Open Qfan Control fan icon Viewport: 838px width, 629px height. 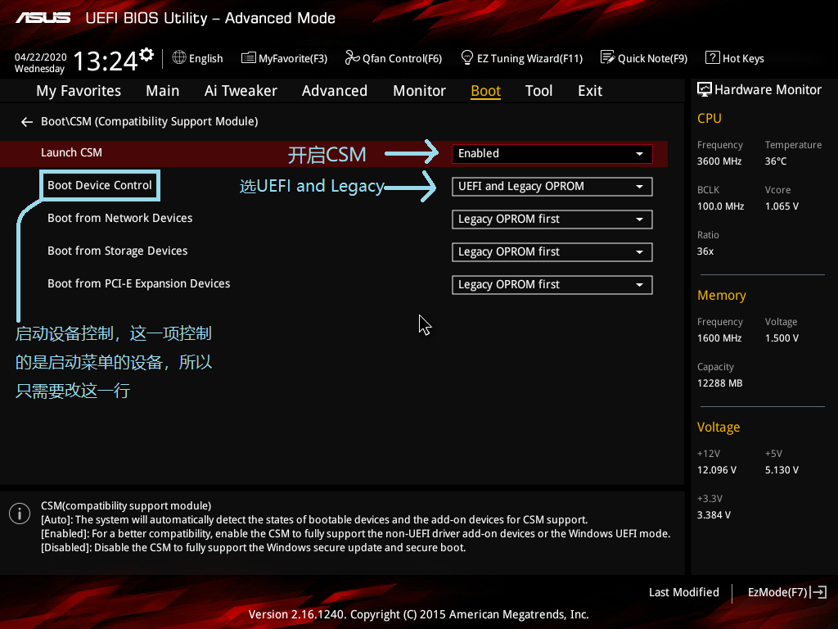click(352, 57)
